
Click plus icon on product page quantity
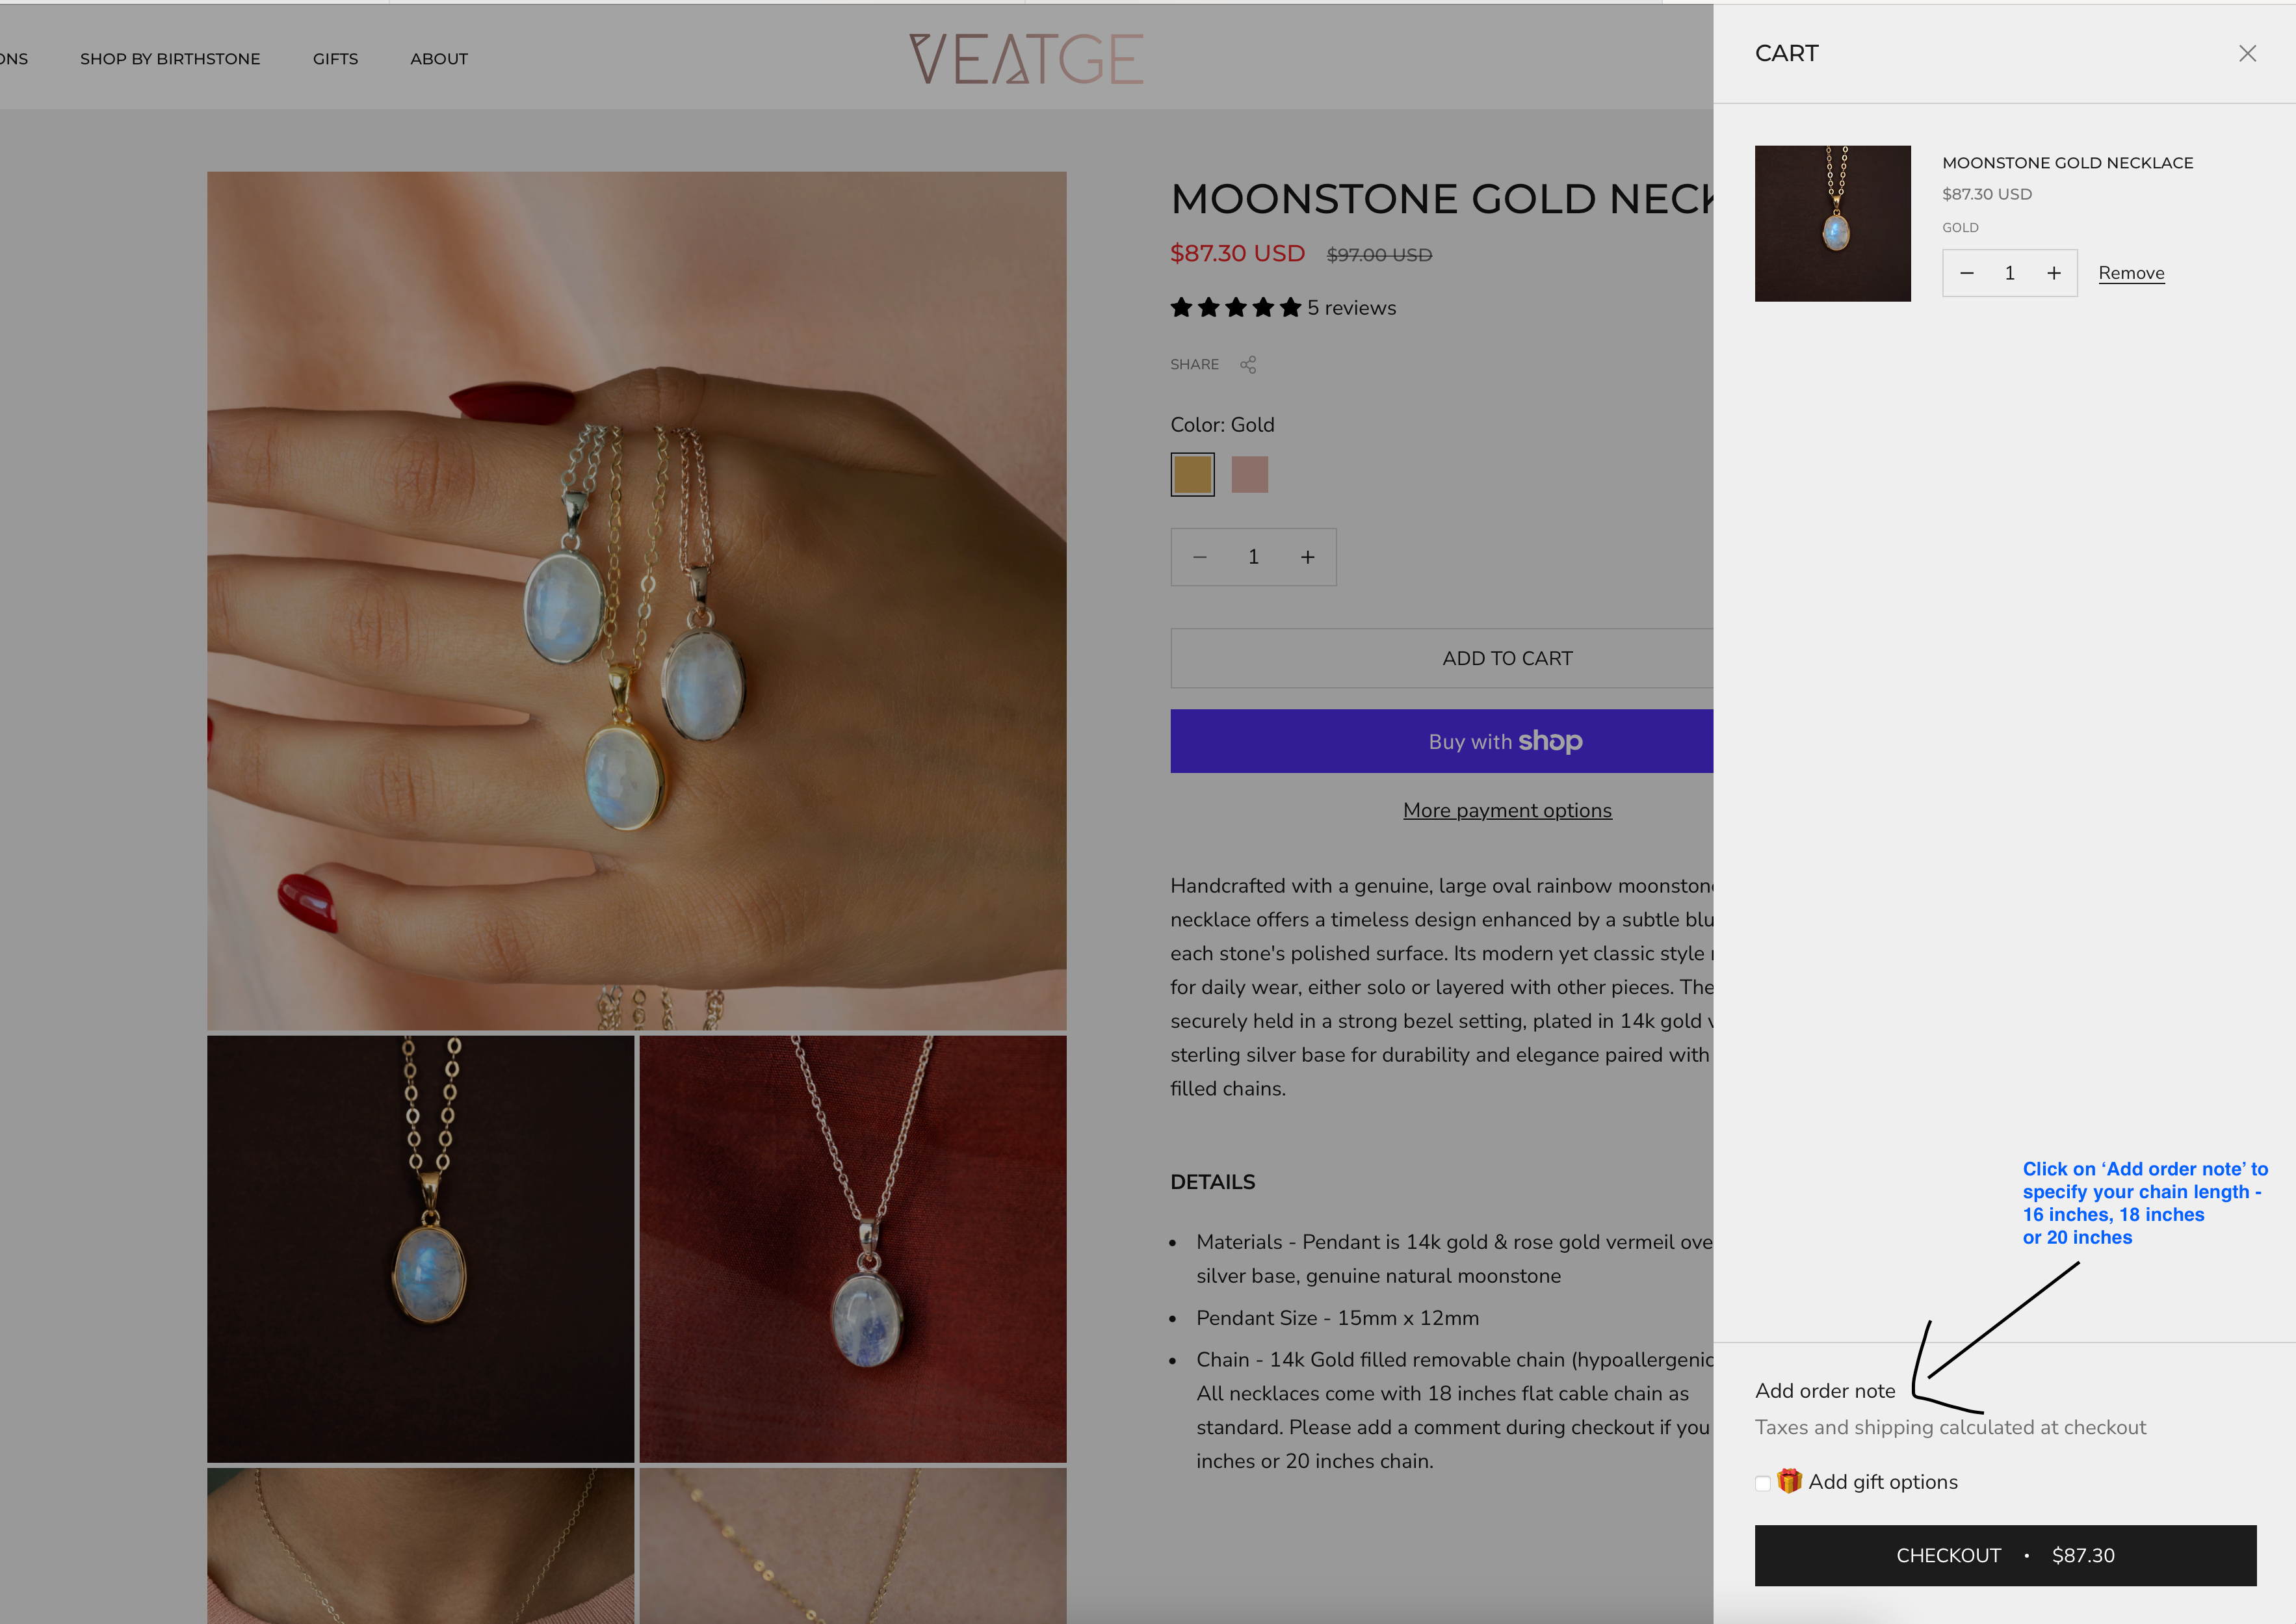click(1307, 558)
